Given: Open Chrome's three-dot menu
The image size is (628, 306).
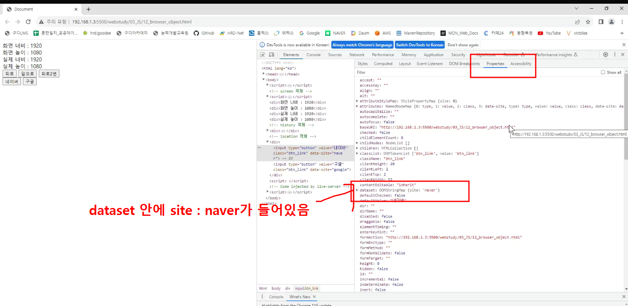Looking at the screenshot, I should (621, 22).
